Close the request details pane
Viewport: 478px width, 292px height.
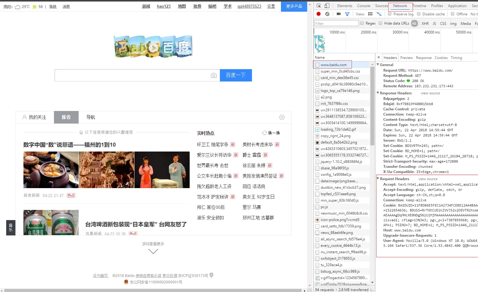point(379,57)
